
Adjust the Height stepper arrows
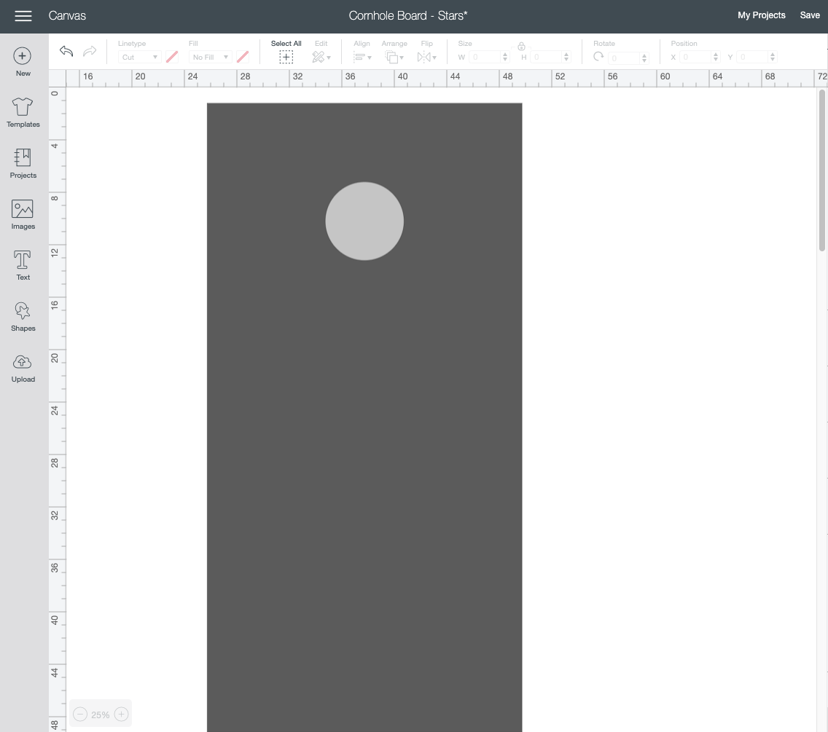click(566, 57)
